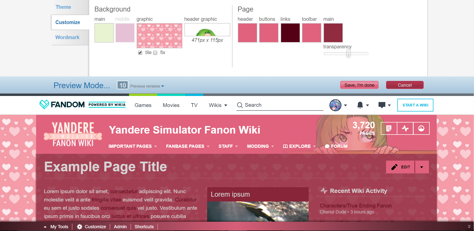Open the notifications bell icon
This screenshot has height=231, width=474.
(x=360, y=105)
